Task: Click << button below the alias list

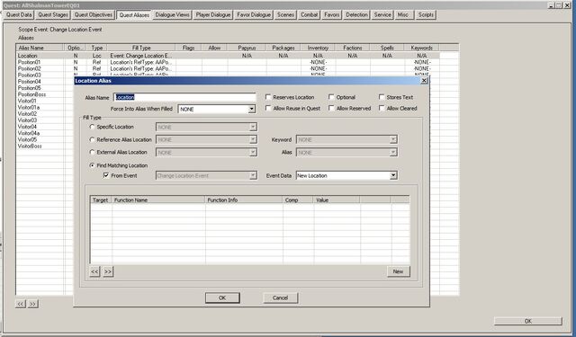Action: coord(21,304)
